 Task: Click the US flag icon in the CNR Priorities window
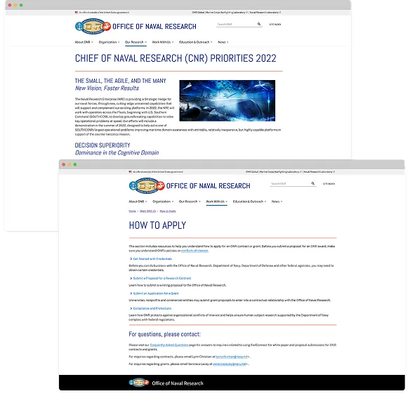click(x=77, y=13)
